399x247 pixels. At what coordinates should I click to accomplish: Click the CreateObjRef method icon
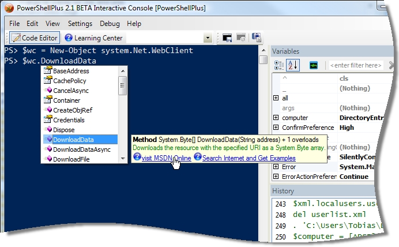coord(48,110)
